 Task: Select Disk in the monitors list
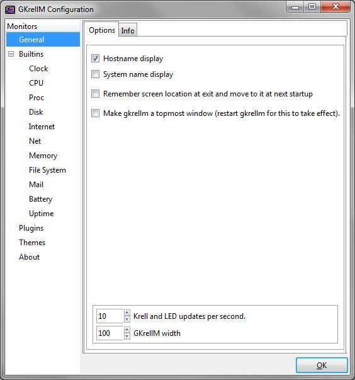click(36, 112)
